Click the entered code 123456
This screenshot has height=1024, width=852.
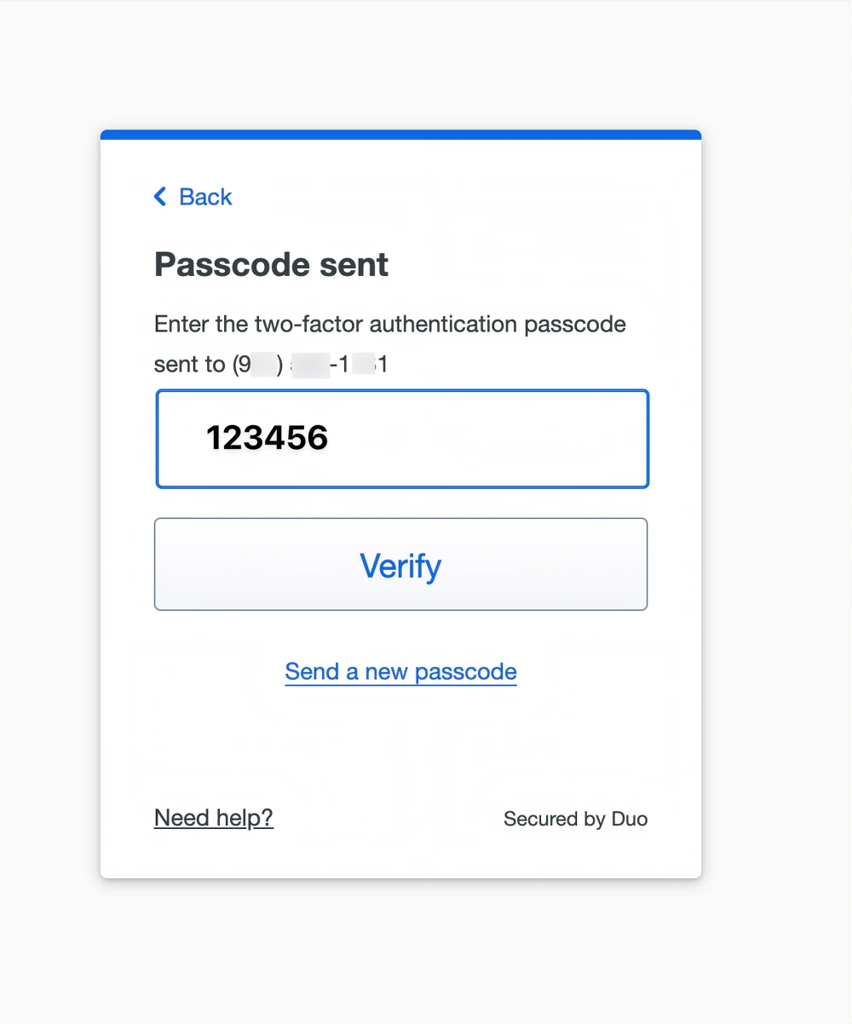coord(267,438)
